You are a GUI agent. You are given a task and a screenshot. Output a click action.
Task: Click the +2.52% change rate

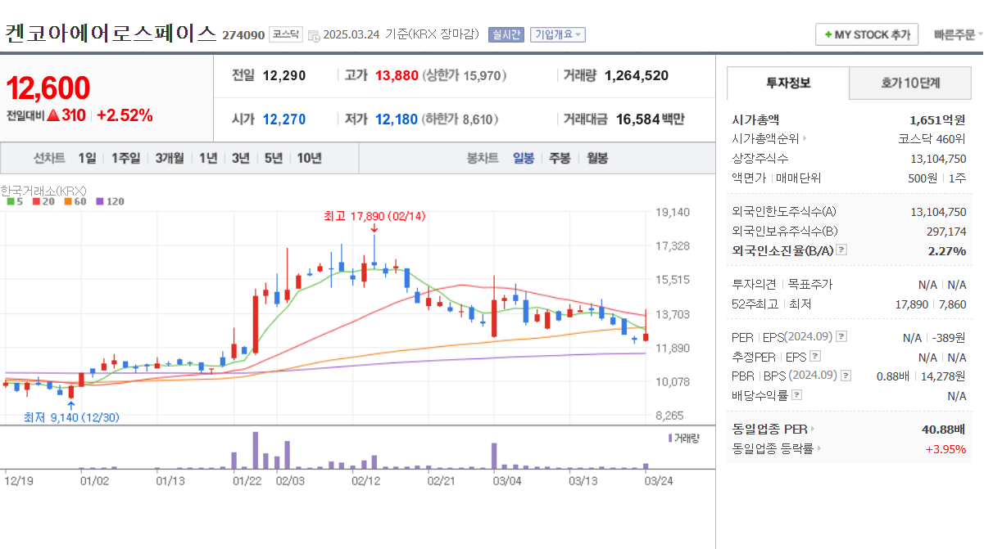click(125, 115)
